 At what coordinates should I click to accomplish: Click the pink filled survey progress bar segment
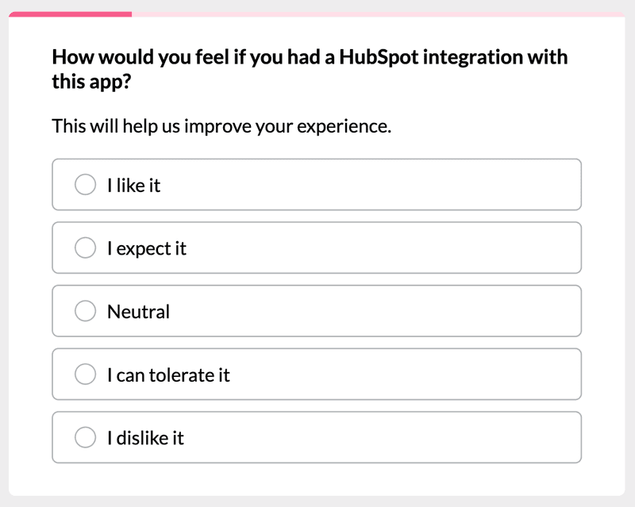tap(70, 14)
